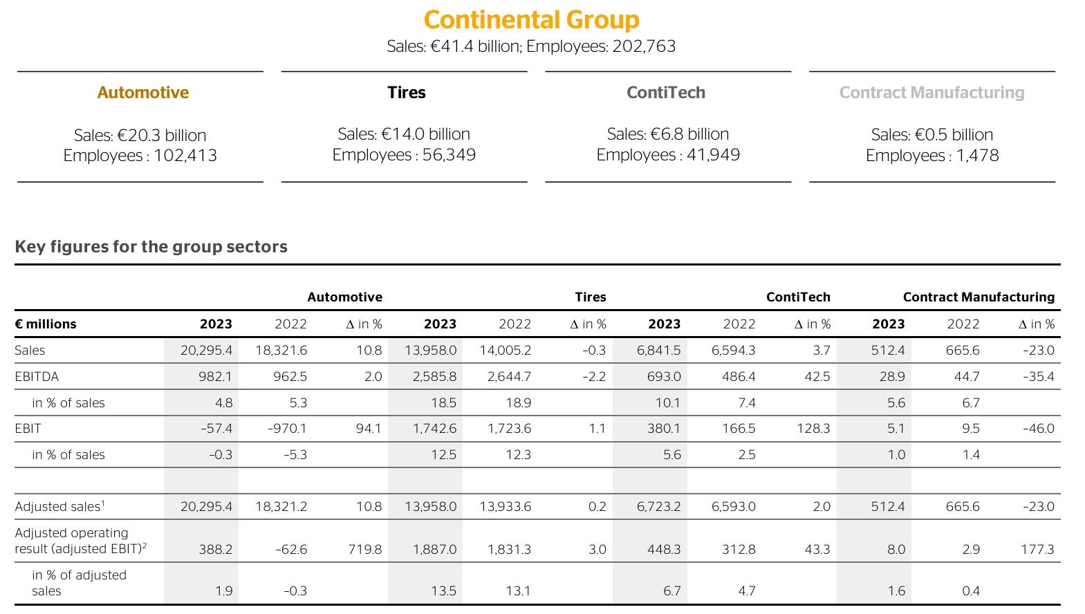The width and height of the screenshot is (1085, 614).
Task: Select the Tires employees figure 56,349
Action: [449, 155]
